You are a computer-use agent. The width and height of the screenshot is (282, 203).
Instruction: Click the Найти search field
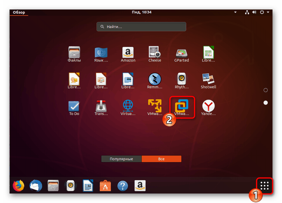pyautogui.click(x=141, y=27)
